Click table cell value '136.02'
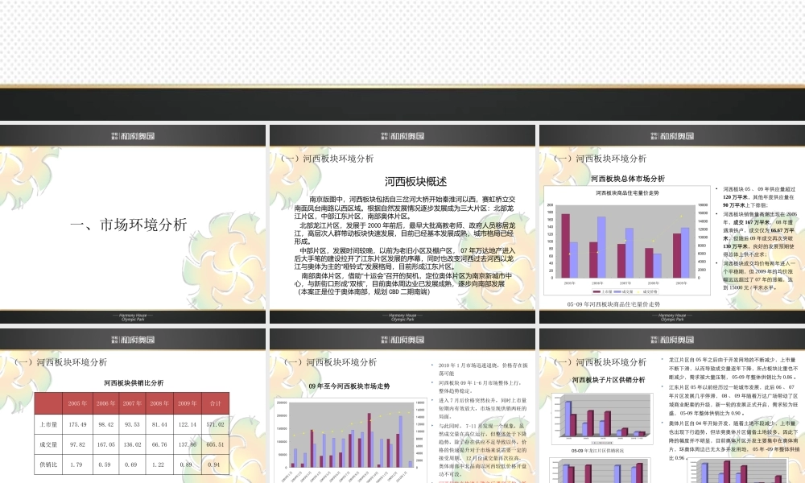 [x=133, y=444]
